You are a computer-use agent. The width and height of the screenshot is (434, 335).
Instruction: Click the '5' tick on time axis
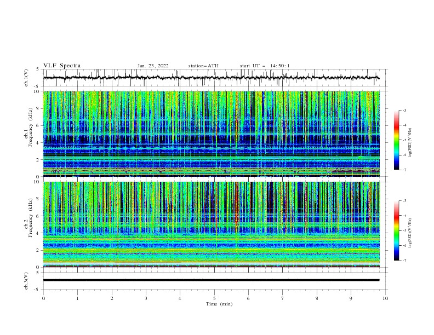(x=214, y=298)
